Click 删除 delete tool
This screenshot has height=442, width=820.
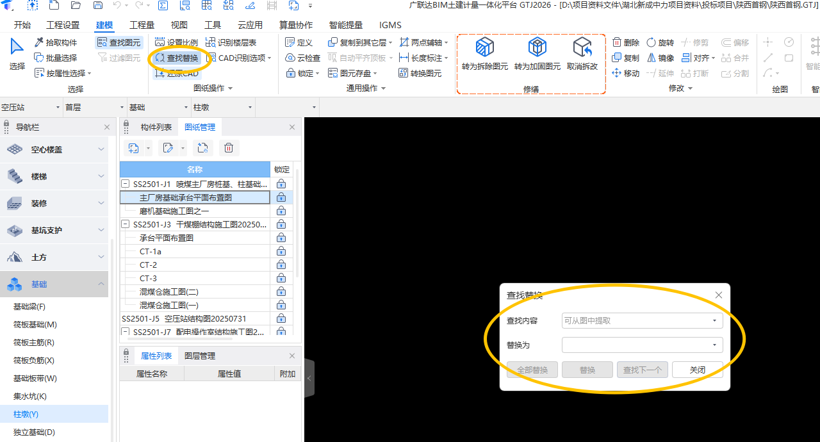coord(626,42)
